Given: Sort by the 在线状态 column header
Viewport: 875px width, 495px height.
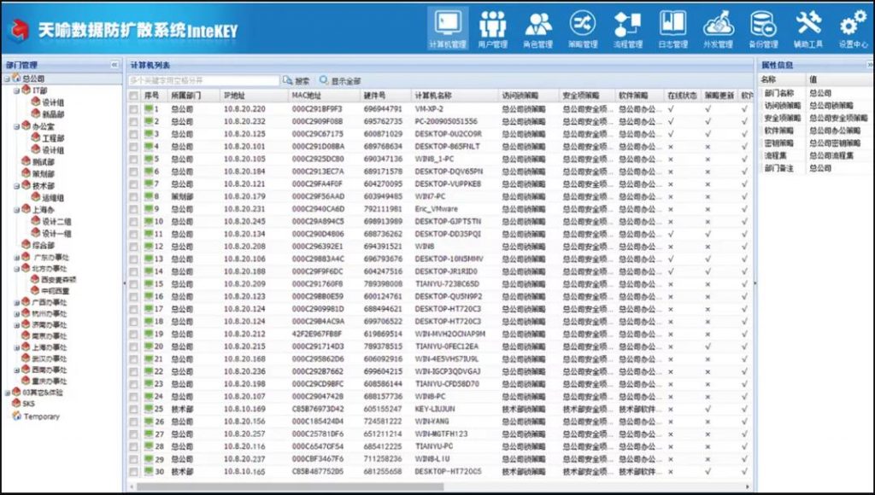Looking at the screenshot, I should pos(683,96).
